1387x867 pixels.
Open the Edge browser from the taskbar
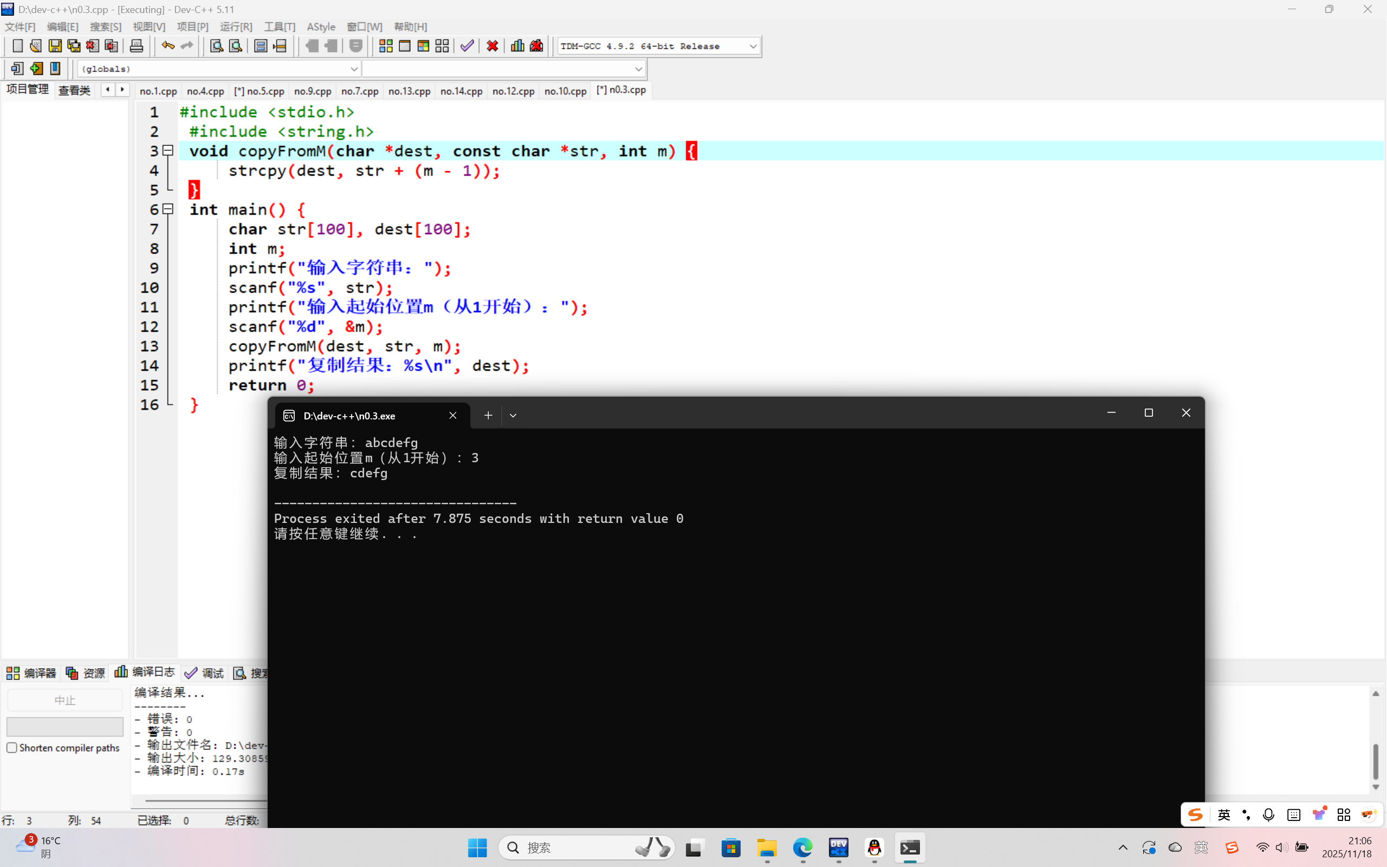click(x=802, y=847)
